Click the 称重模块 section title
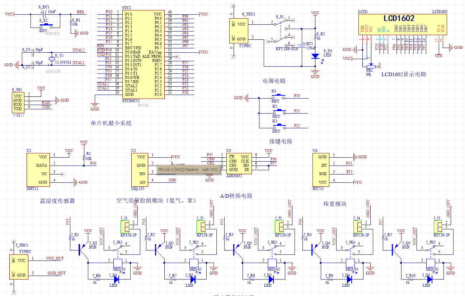 click(335, 204)
